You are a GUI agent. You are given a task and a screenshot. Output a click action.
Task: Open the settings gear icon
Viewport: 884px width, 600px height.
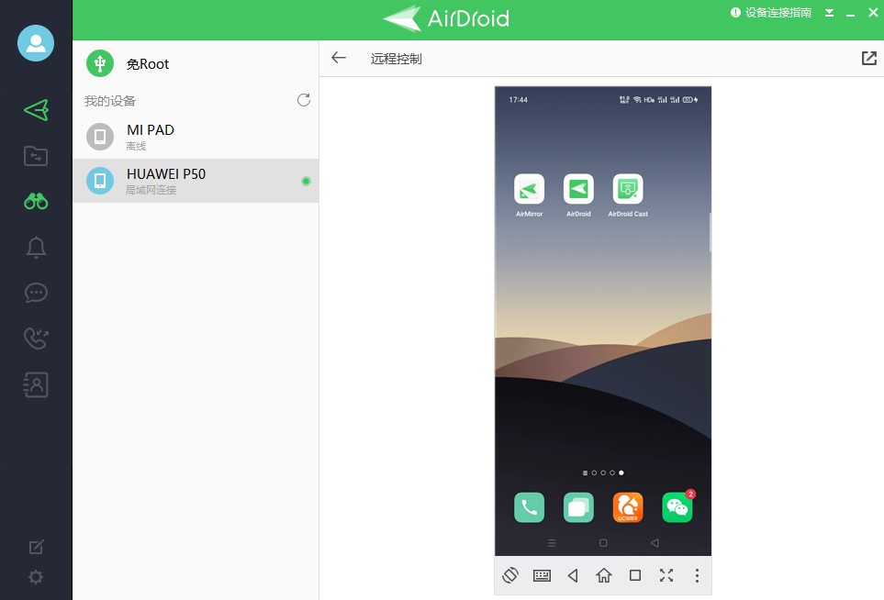(36, 577)
